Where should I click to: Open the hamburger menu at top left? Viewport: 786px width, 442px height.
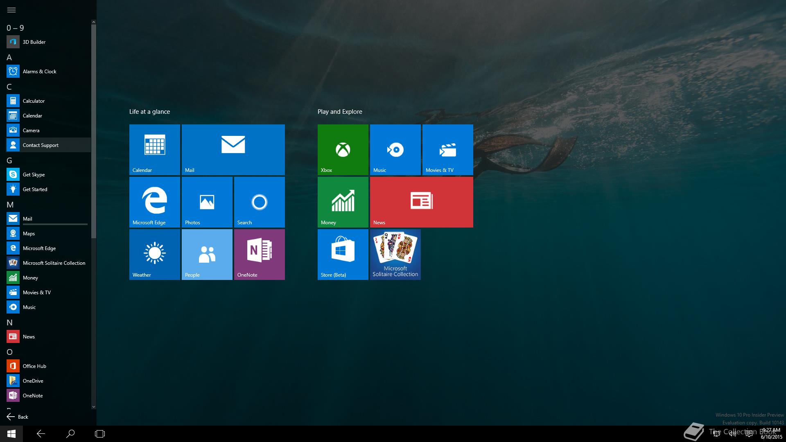click(x=11, y=10)
